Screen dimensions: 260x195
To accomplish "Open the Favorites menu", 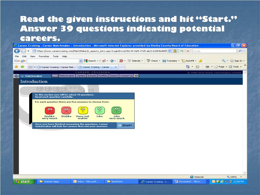I will (x=44, y=56).
